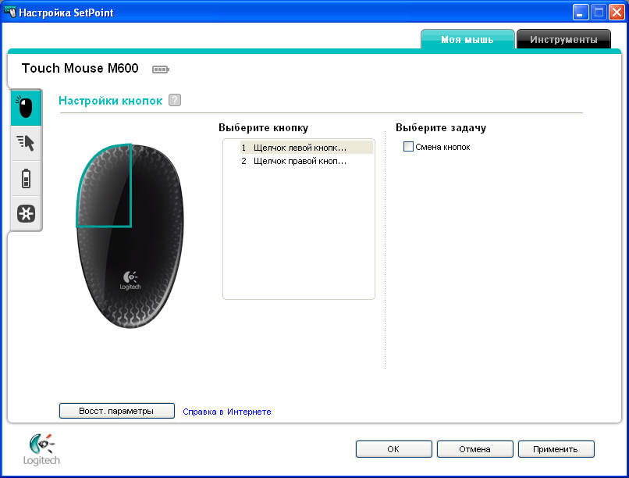Click the highlighted left button on mouse image
Image resolution: width=629 pixels, height=478 pixels.
point(105,187)
